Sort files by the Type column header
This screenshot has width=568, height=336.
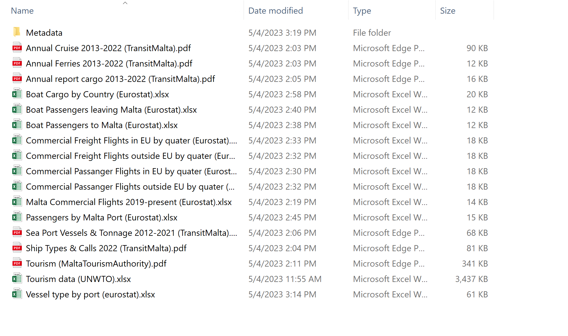(362, 11)
